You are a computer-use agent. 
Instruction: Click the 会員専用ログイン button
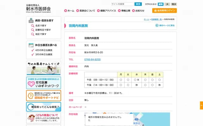click(164, 10)
